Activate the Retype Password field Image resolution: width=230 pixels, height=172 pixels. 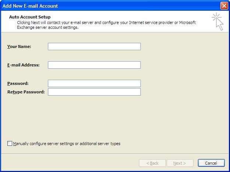[x=94, y=92]
